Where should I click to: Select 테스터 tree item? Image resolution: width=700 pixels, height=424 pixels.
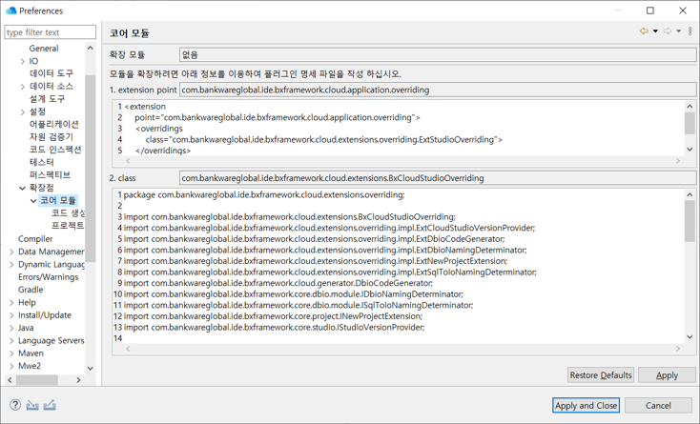click(42, 162)
